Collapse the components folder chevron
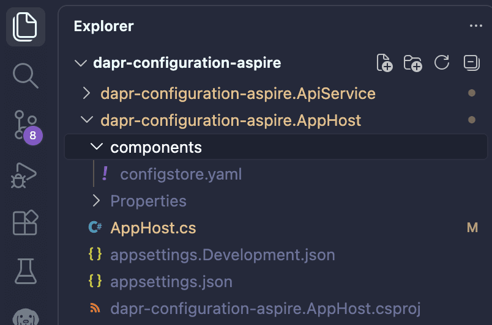 tap(97, 147)
